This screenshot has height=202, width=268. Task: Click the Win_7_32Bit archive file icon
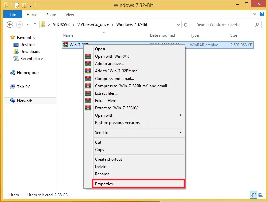(66, 45)
